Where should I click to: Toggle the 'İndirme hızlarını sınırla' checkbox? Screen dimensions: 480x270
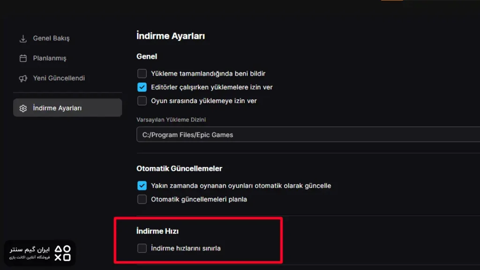pyautogui.click(x=142, y=248)
